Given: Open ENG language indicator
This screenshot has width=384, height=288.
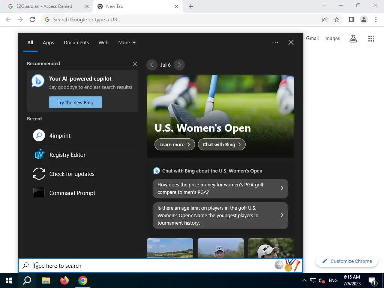Looking at the screenshot, I should point(333,280).
